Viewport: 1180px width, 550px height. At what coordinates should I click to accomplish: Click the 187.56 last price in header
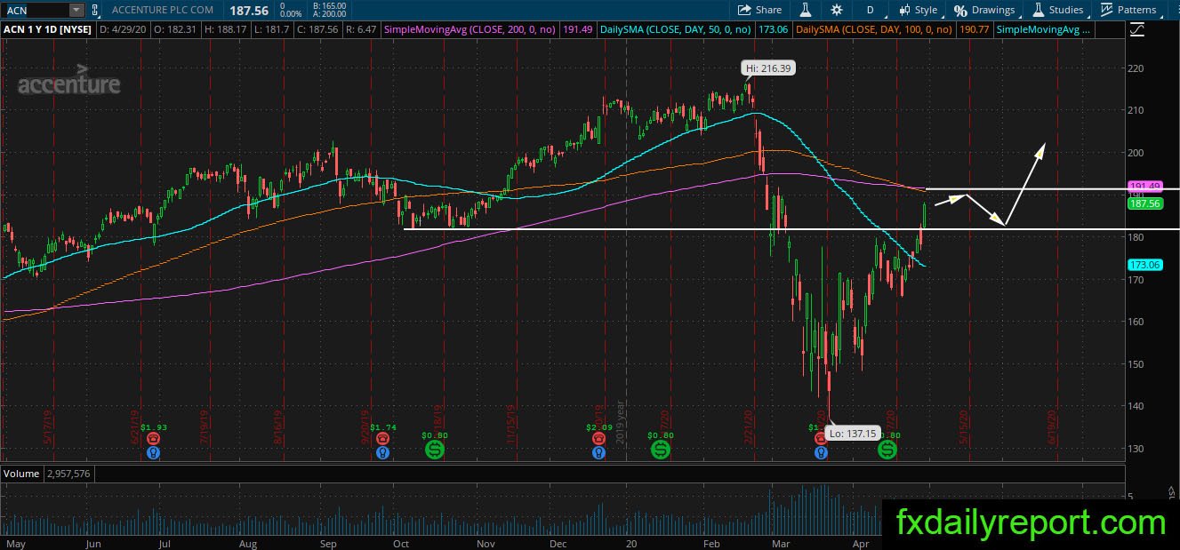(247, 10)
